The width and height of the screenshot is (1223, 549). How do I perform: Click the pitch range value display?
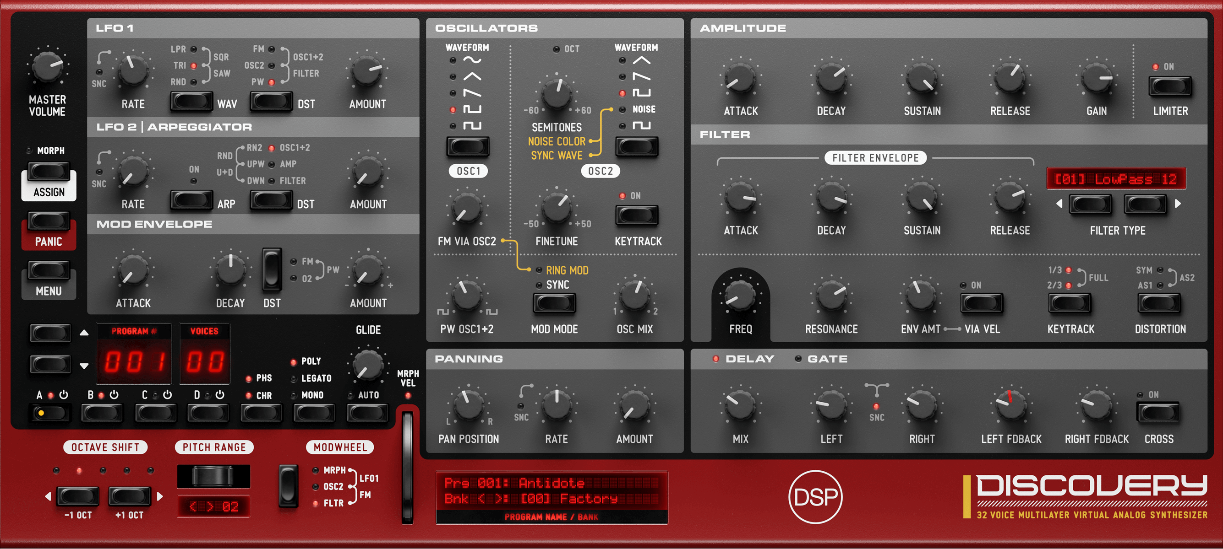click(x=213, y=507)
